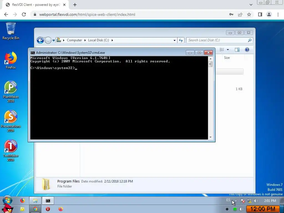Toggle the Chrome side panel button

(260, 14)
